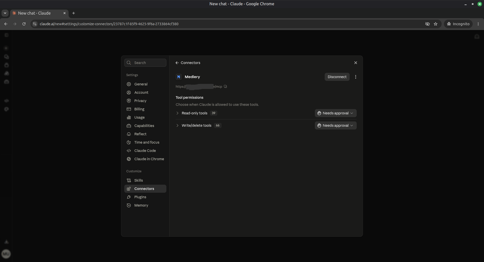This screenshot has height=262, width=484.
Task: Open Privacy settings
Action: click(x=145, y=101)
